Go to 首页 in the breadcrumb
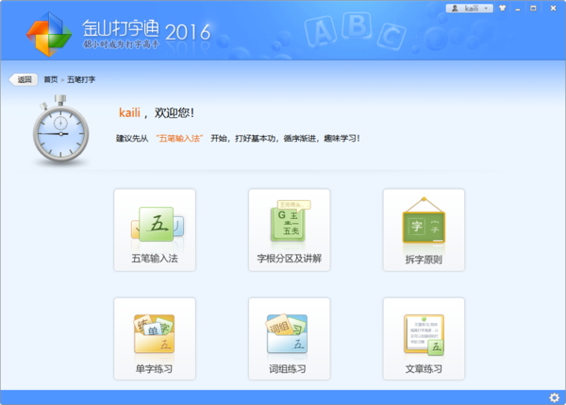566x405 pixels. coord(50,80)
